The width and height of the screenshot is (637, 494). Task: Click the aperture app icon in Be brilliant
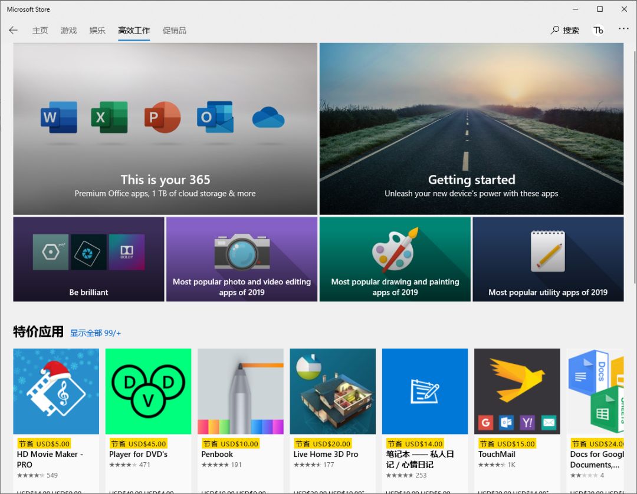(88, 252)
